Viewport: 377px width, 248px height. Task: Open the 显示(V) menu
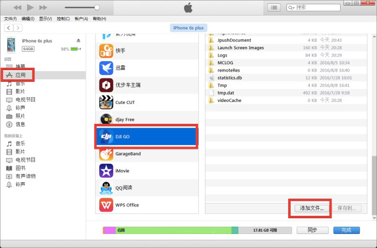coord(46,19)
